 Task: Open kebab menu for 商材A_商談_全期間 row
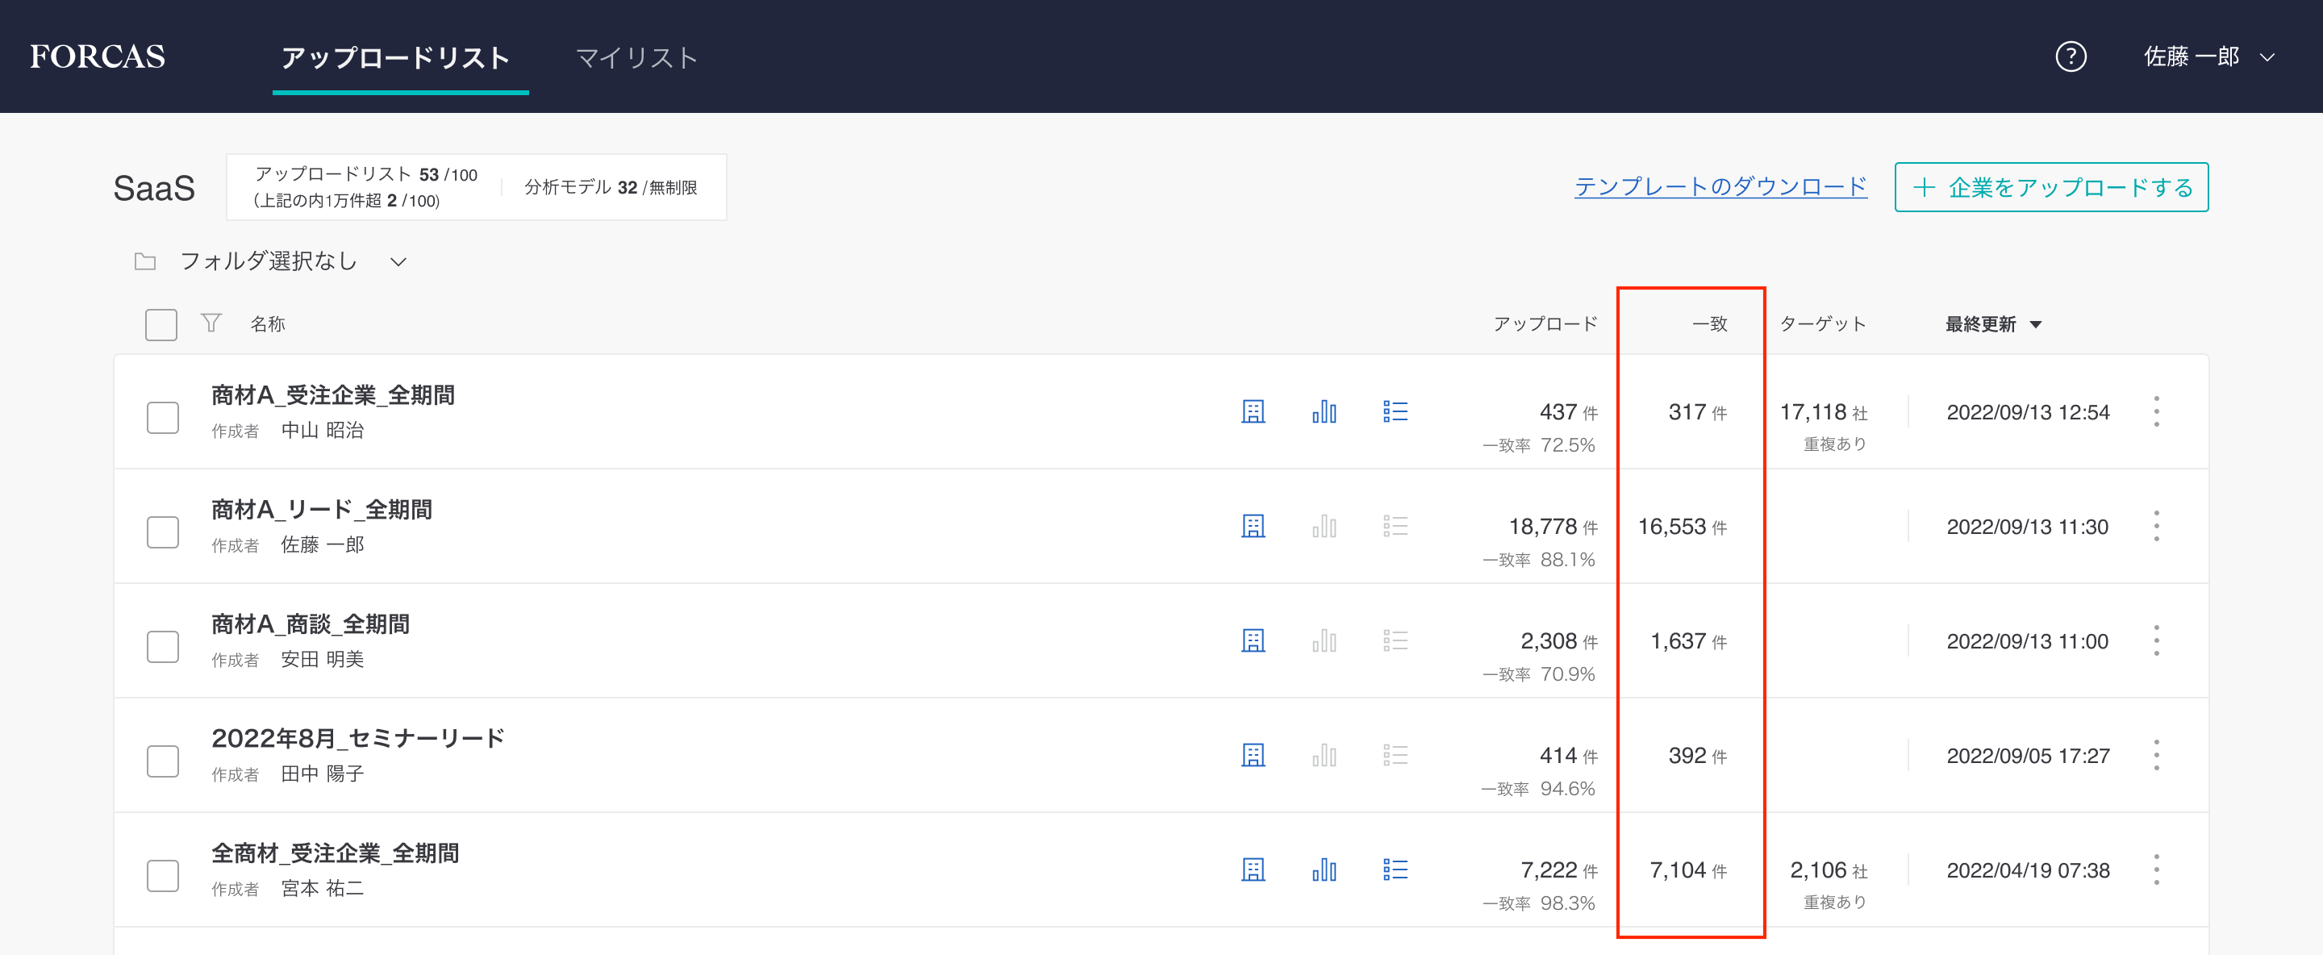point(2155,641)
